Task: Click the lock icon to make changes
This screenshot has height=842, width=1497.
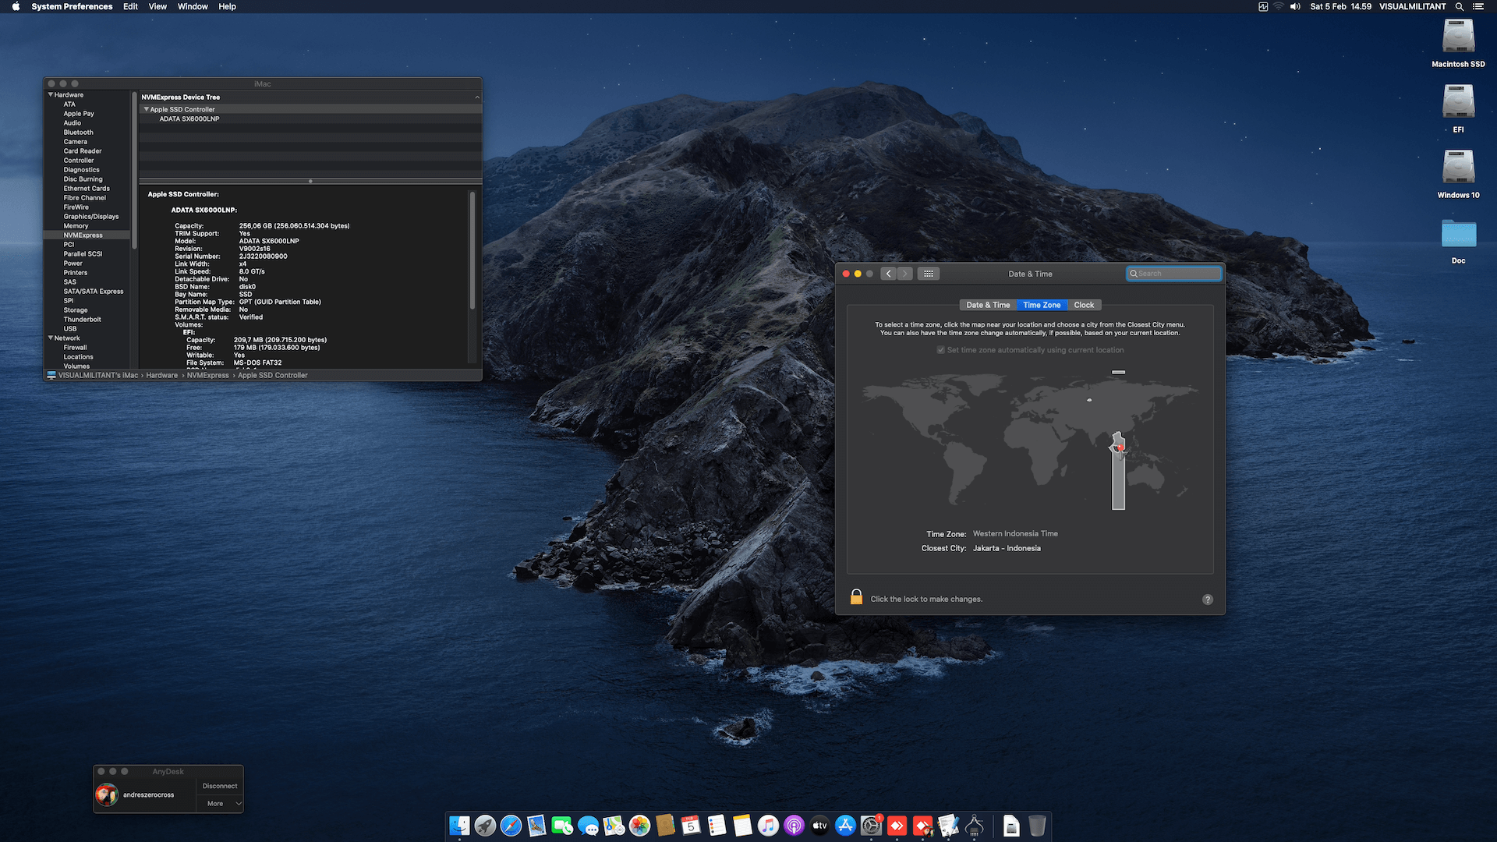Action: click(856, 597)
